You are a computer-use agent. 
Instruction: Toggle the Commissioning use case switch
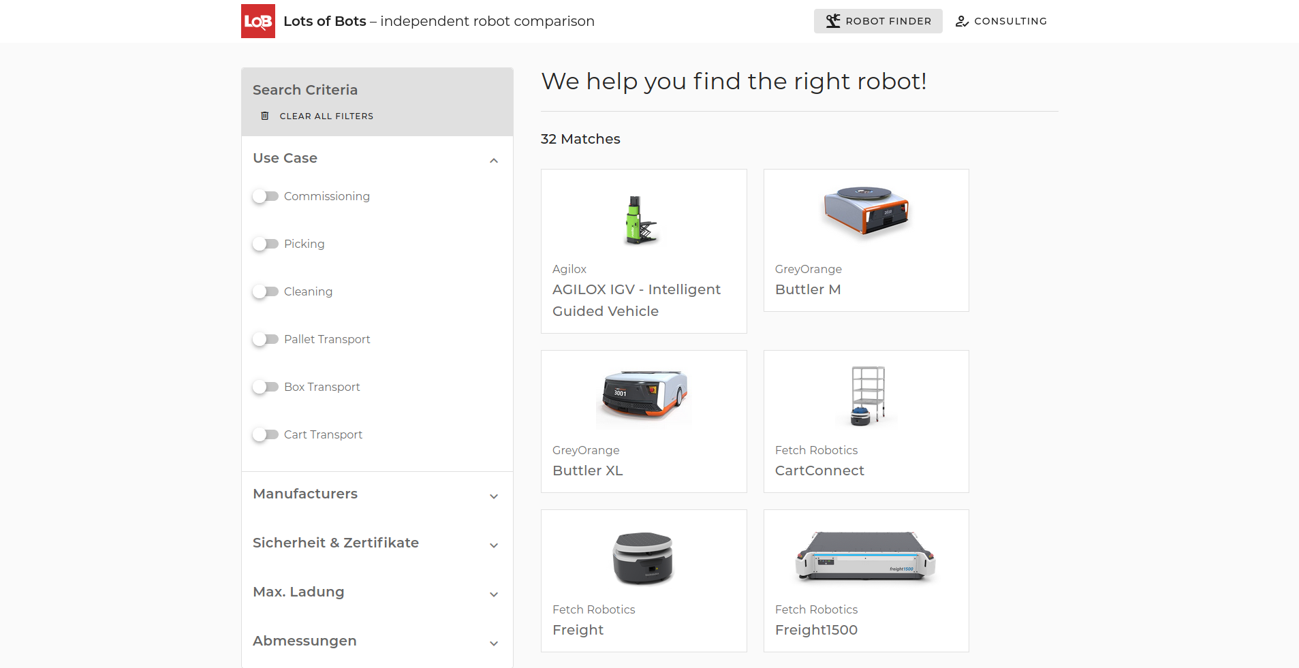click(x=265, y=196)
